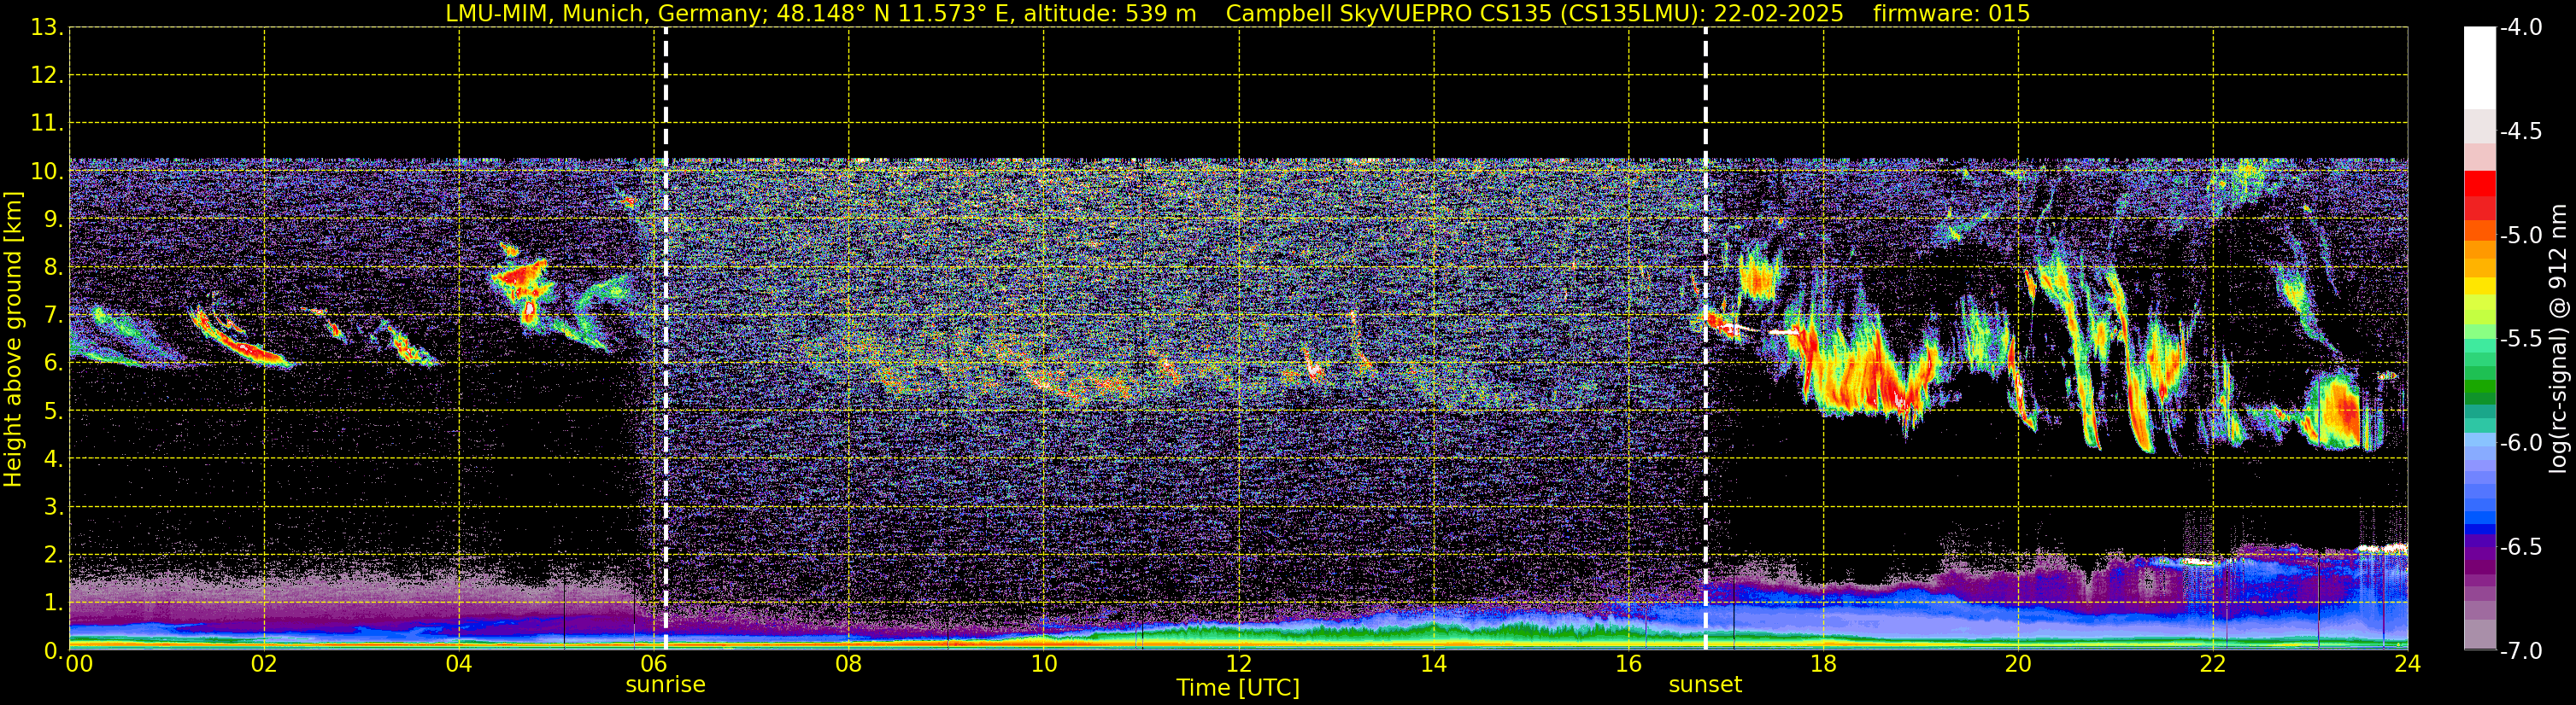Click the '08' time axis tick label

click(x=849, y=664)
